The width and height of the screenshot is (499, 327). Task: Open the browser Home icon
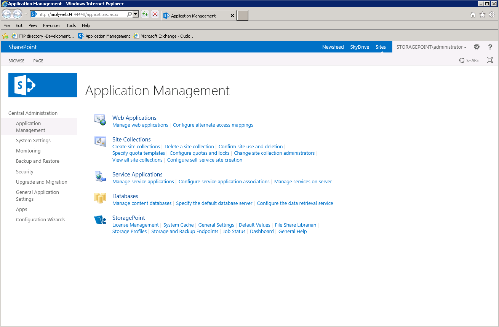point(473,15)
